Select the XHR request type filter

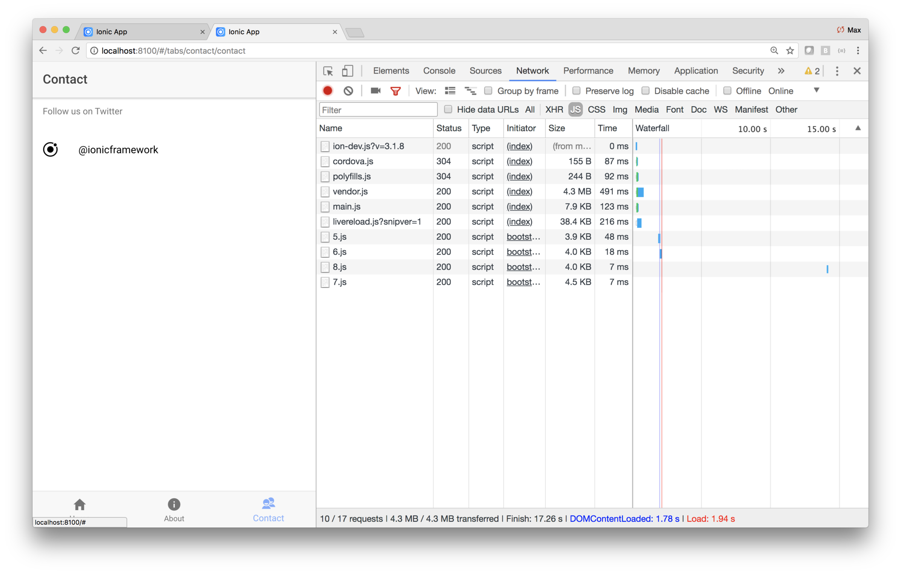pyautogui.click(x=554, y=110)
